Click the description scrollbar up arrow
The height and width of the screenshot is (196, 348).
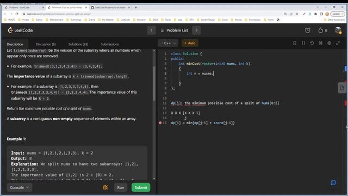[154, 51]
